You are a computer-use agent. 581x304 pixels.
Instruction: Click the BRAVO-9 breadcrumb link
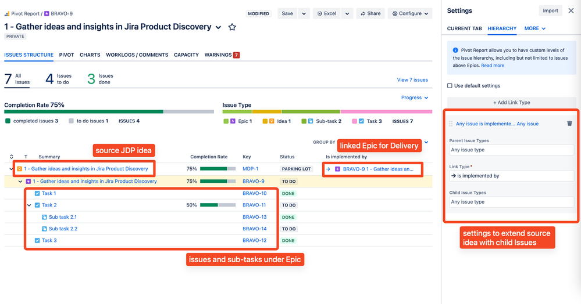[x=62, y=14]
